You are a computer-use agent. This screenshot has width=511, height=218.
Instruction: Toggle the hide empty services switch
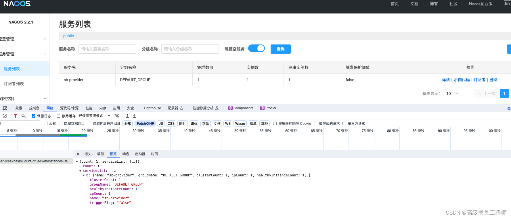[257, 48]
